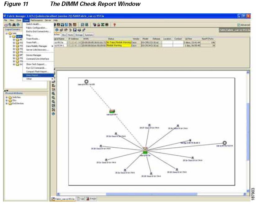
Task: Switch to the Storage tab
Action: [x=79, y=35]
